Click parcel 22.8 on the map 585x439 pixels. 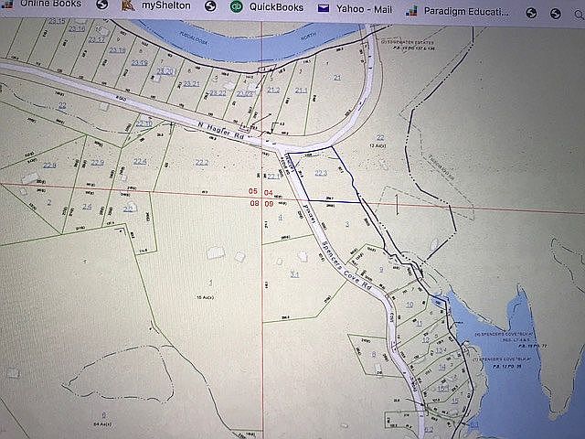[x=49, y=165]
